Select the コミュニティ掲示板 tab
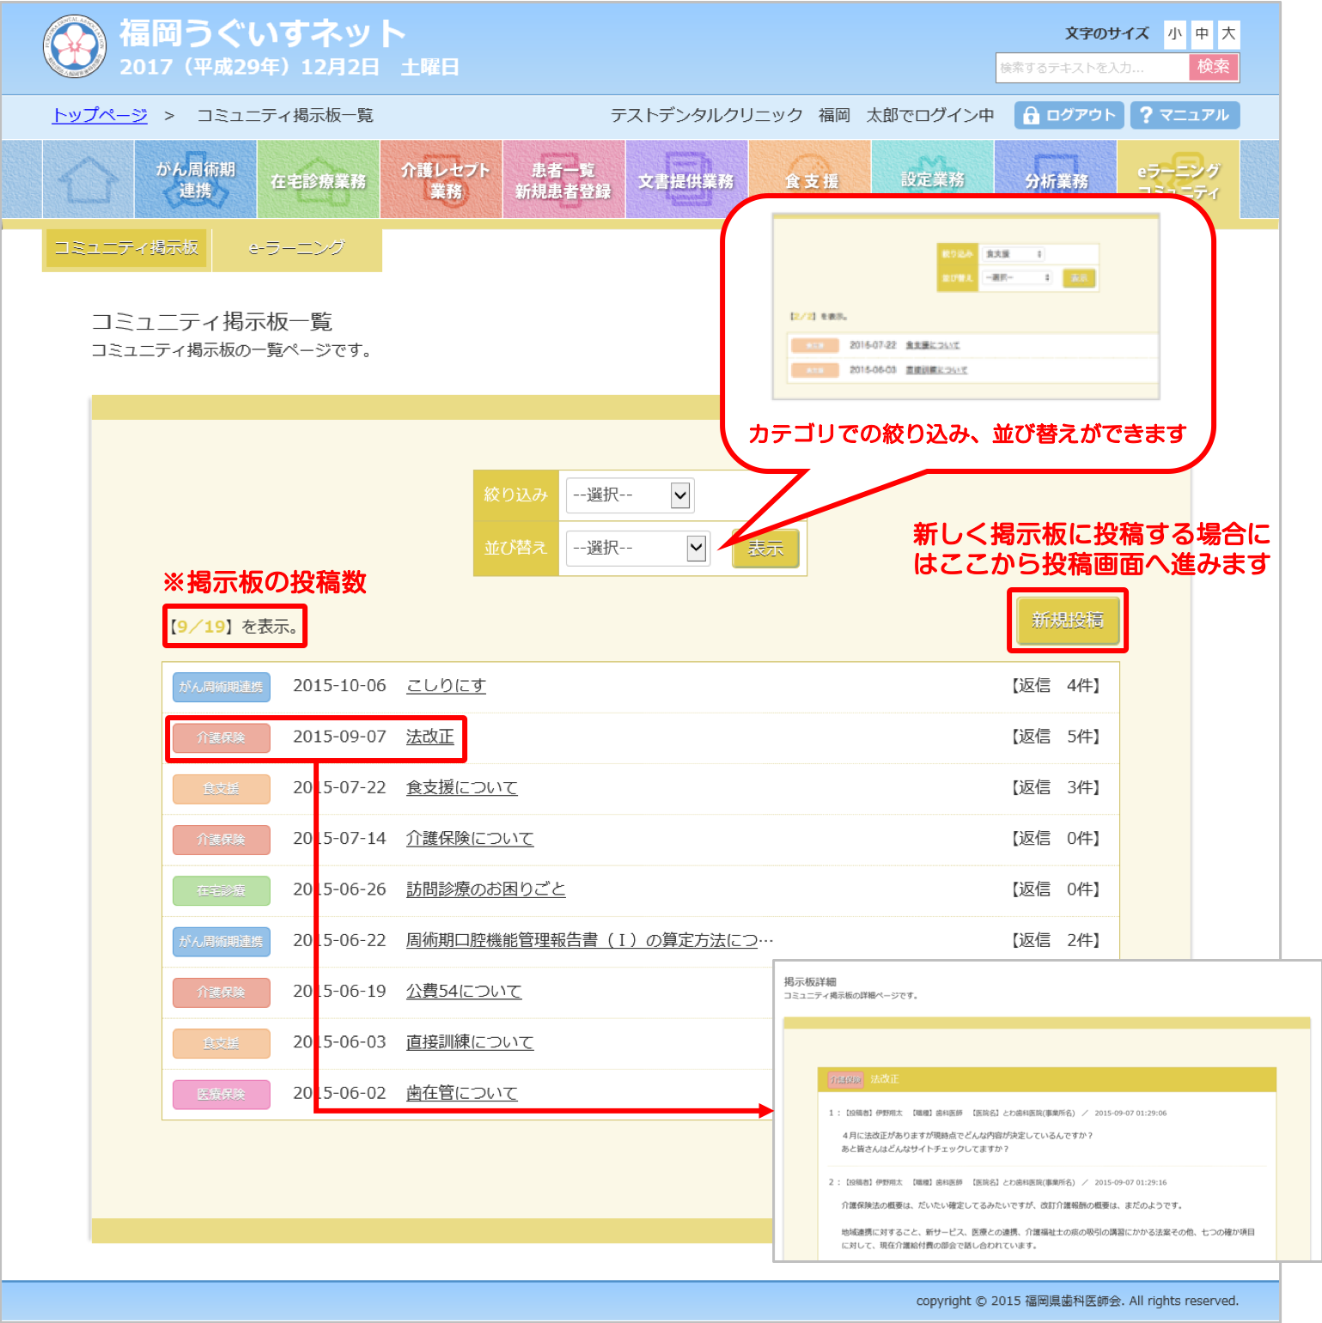This screenshot has width=1322, height=1323. tap(126, 248)
